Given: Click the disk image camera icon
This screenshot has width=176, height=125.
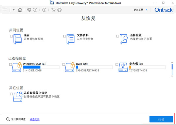Looking at the screenshot, I should tap(18, 96).
